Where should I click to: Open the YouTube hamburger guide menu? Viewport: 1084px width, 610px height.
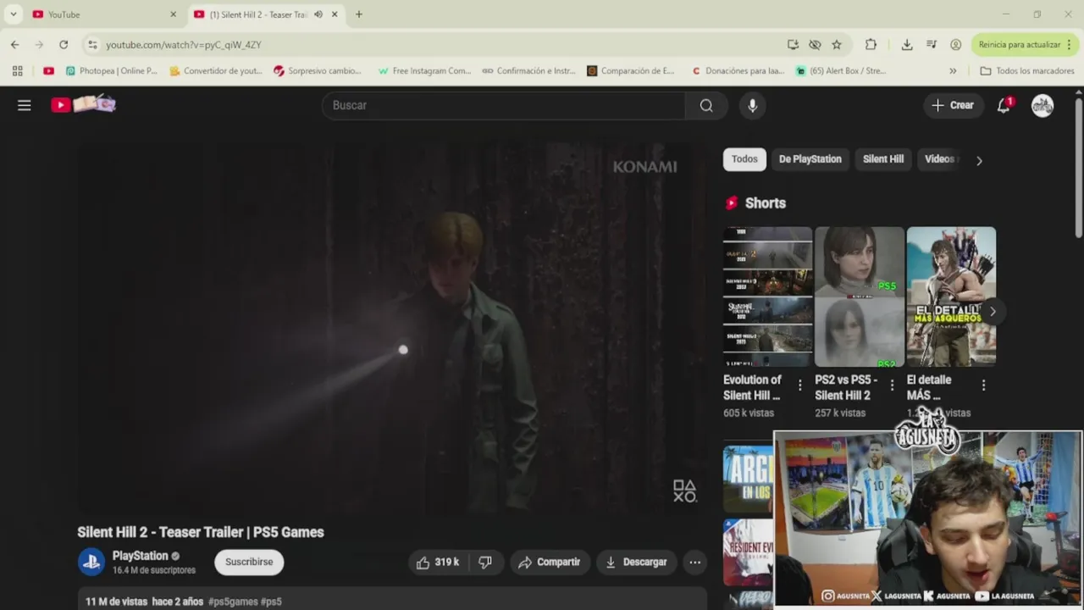click(x=25, y=105)
